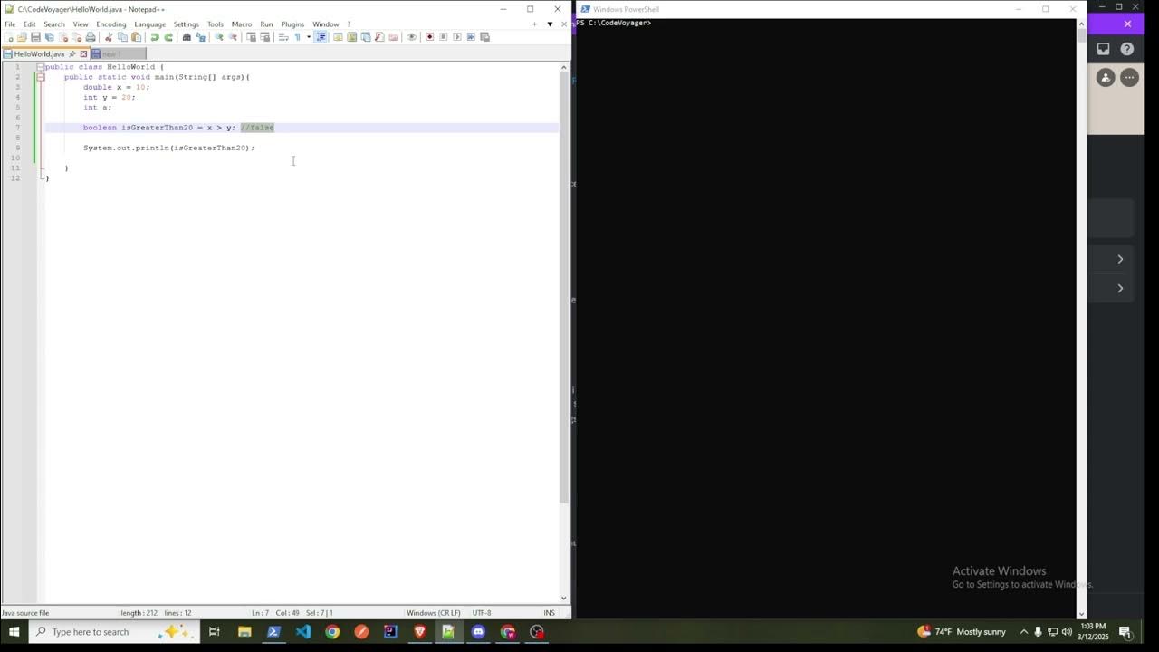Click the taskbar search box

pos(115,632)
